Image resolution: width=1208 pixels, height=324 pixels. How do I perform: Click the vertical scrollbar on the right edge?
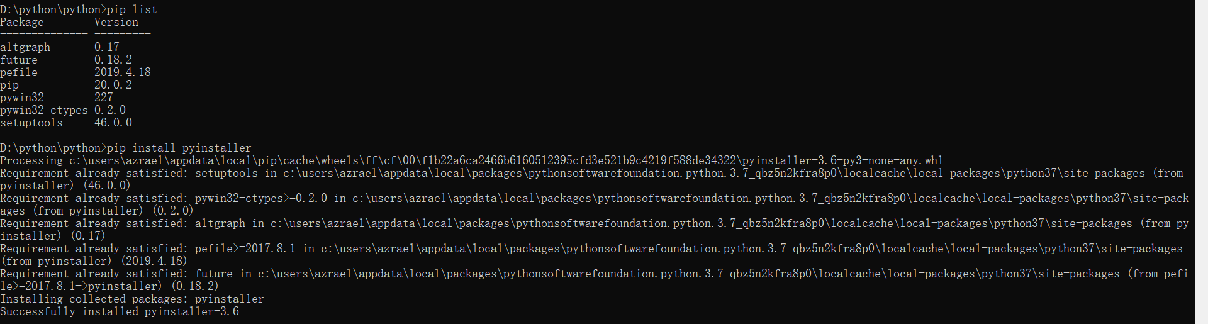1201,162
